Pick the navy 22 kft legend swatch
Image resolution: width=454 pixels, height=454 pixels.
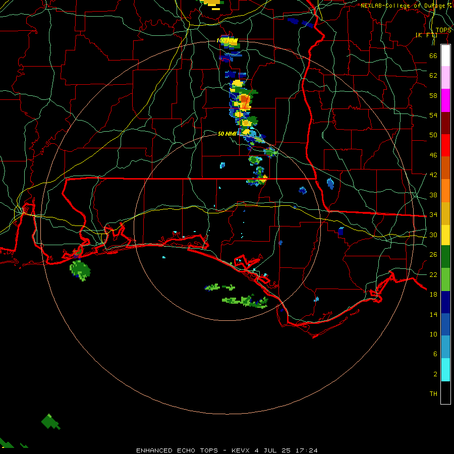click(x=445, y=302)
